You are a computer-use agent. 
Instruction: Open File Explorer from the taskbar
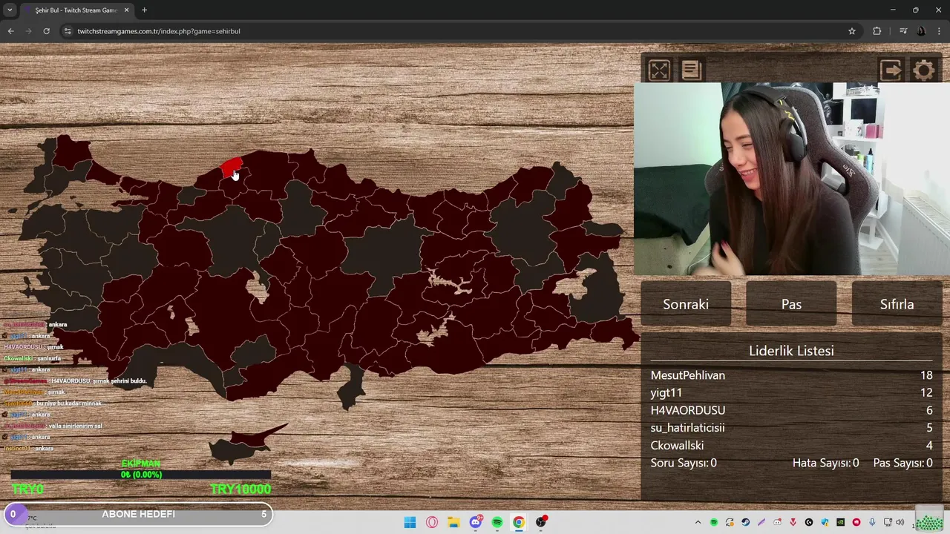point(453,522)
